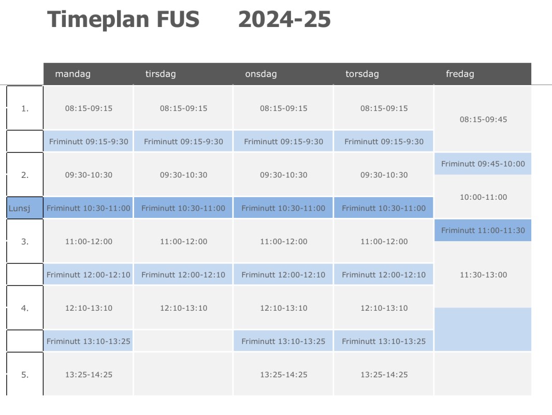The width and height of the screenshot is (552, 415).
Task: Click the Timeplan FUS title text
Action: click(x=123, y=19)
